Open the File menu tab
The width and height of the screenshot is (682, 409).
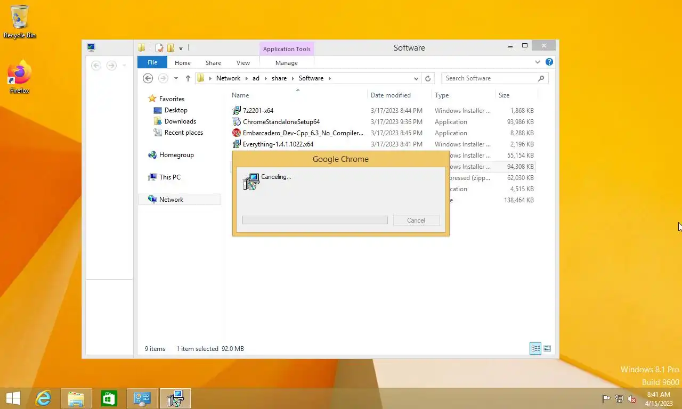point(152,62)
